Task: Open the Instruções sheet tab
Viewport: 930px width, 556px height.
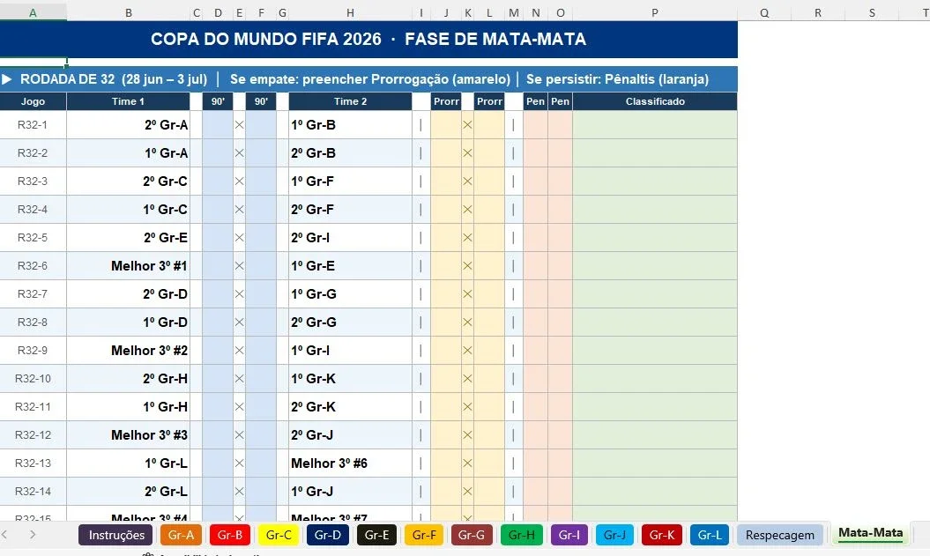Action: (116, 535)
